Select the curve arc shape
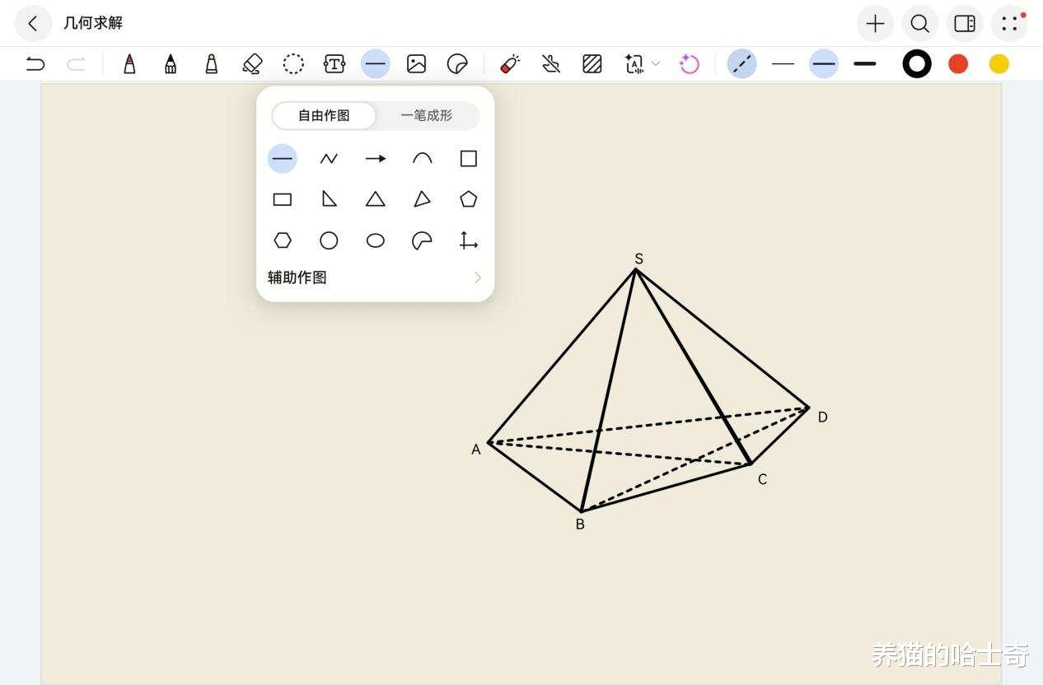 (x=422, y=158)
